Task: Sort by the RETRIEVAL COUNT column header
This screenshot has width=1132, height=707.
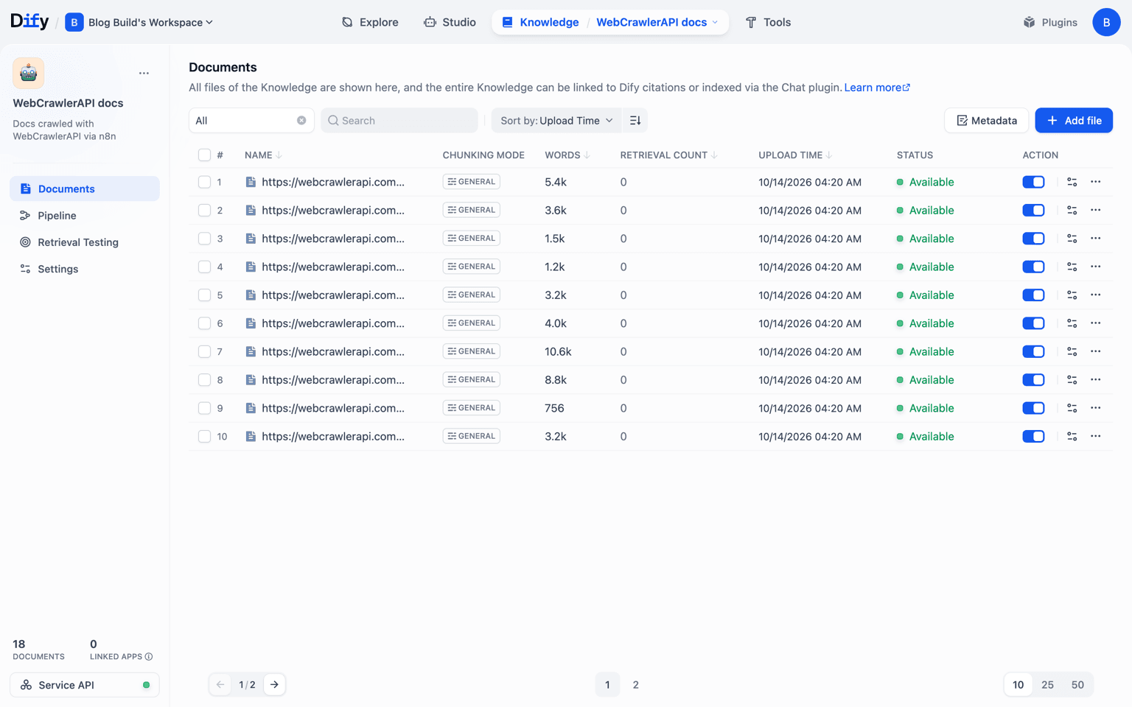Action: pyautogui.click(x=668, y=155)
